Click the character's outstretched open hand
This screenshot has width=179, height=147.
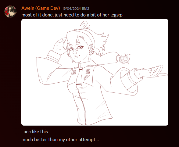coord(151,72)
